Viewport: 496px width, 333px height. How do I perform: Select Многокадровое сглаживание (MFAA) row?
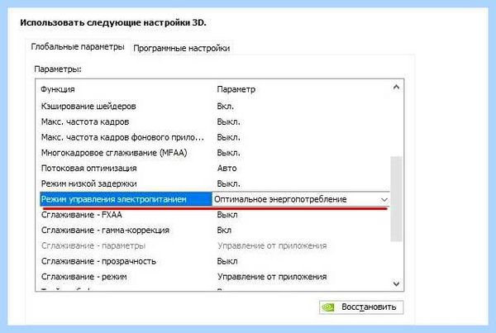[x=215, y=153]
